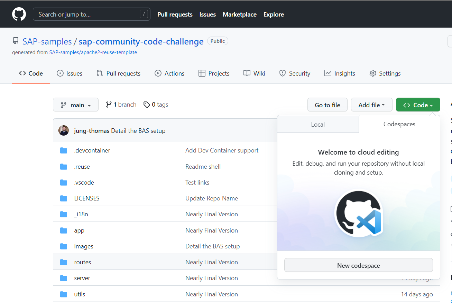Open Issues in top navigation bar

click(207, 14)
